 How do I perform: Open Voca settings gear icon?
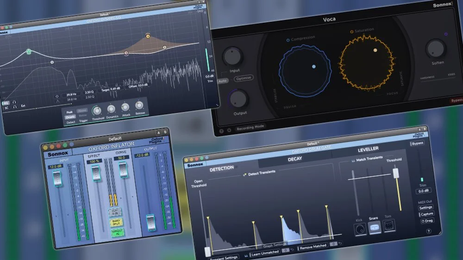[229, 130]
